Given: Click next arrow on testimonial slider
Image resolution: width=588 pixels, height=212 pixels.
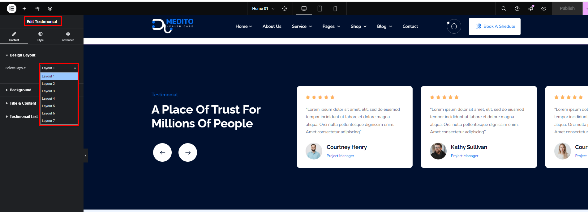Looking at the screenshot, I should [x=188, y=152].
